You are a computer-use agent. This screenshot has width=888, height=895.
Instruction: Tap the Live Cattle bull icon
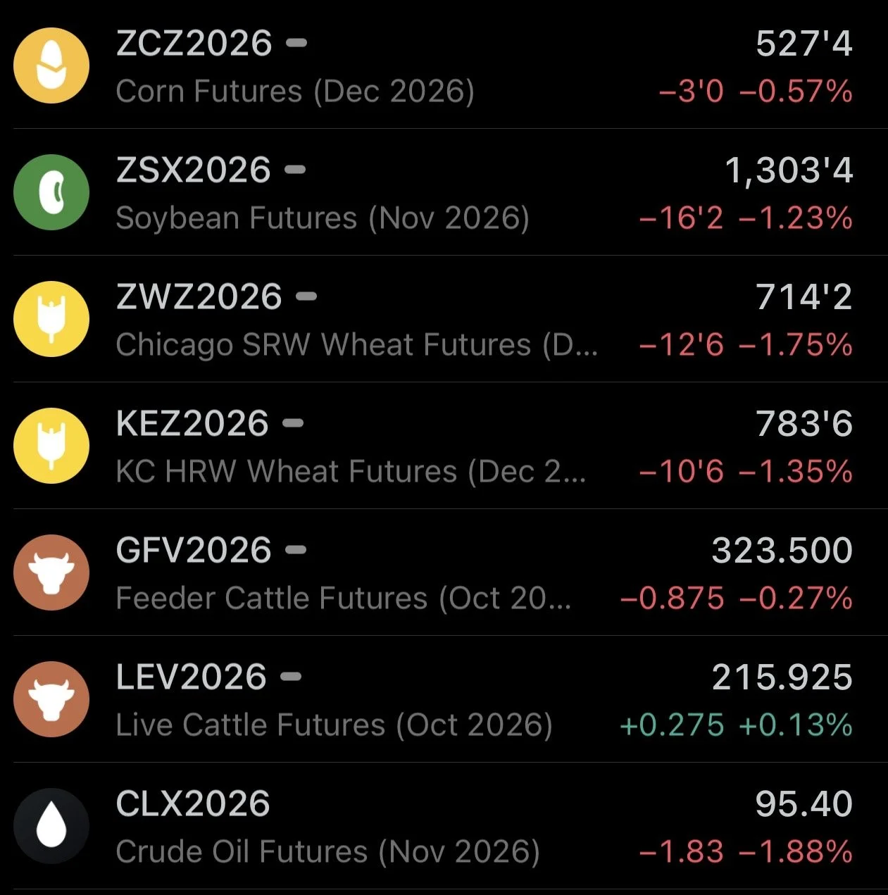[51, 699]
